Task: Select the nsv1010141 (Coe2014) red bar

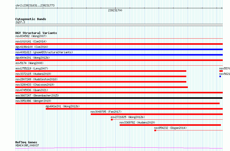Action: 119,44
